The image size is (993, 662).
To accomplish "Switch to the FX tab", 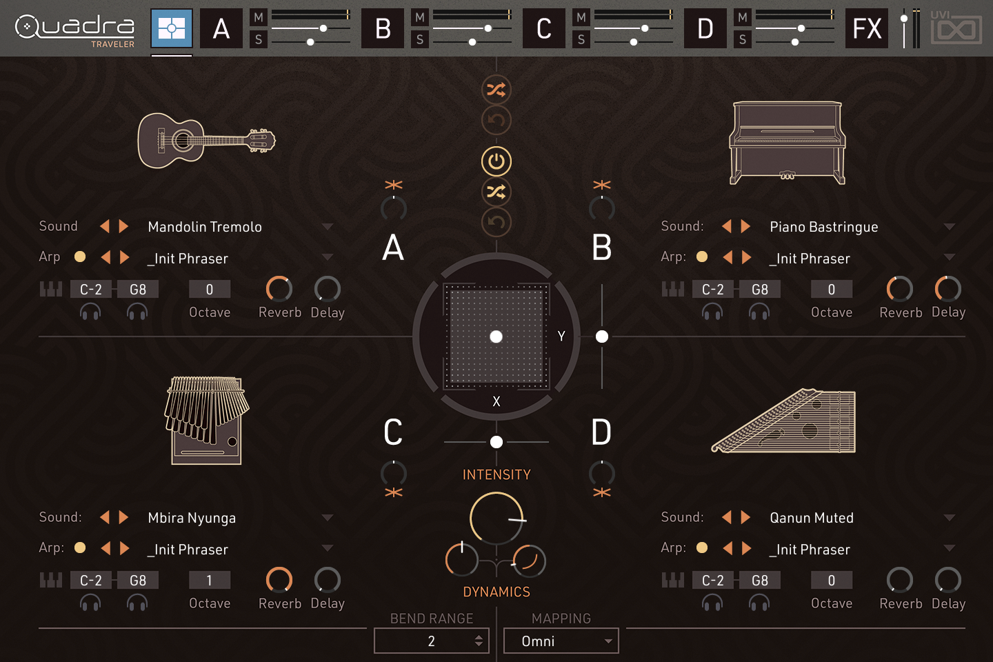I will click(866, 28).
